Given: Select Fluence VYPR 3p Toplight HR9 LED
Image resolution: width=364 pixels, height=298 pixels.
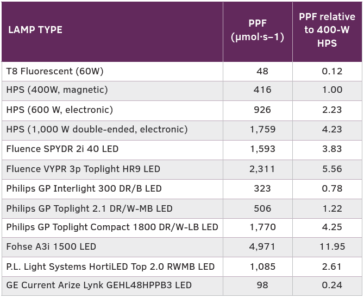Looking at the screenshot, I should pyautogui.click(x=83, y=169).
